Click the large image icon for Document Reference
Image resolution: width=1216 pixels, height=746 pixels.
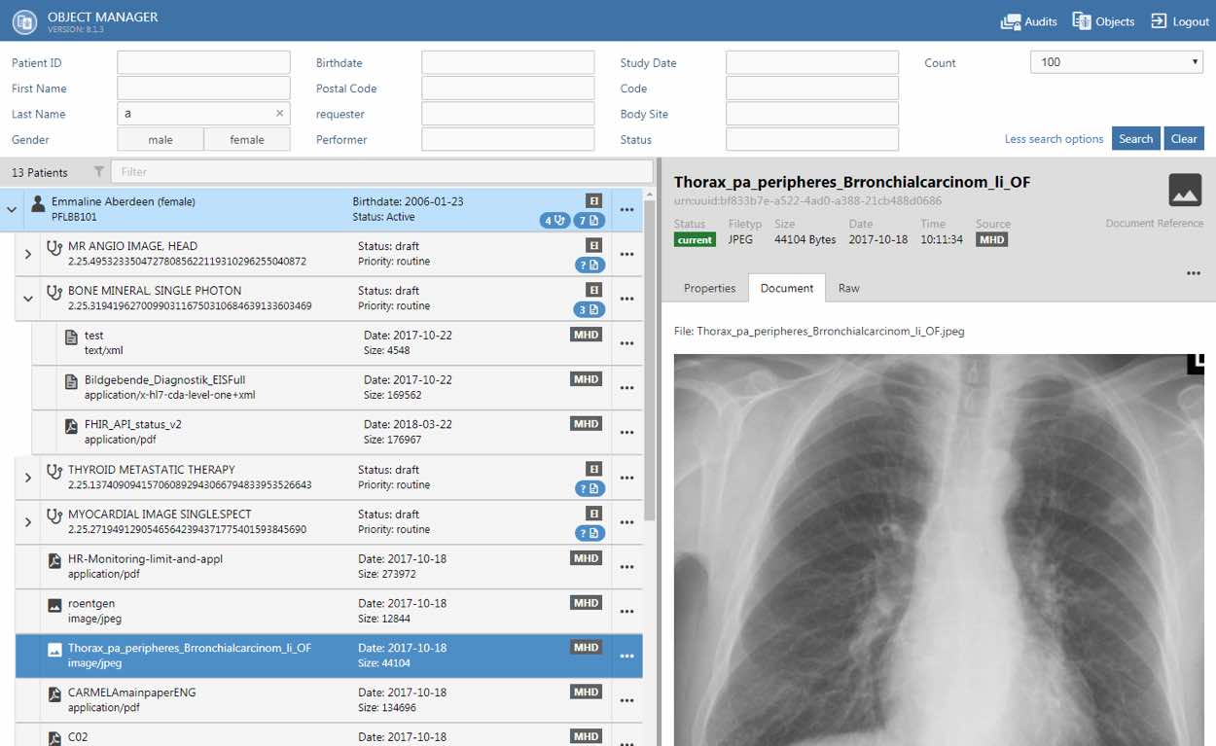[1185, 191]
